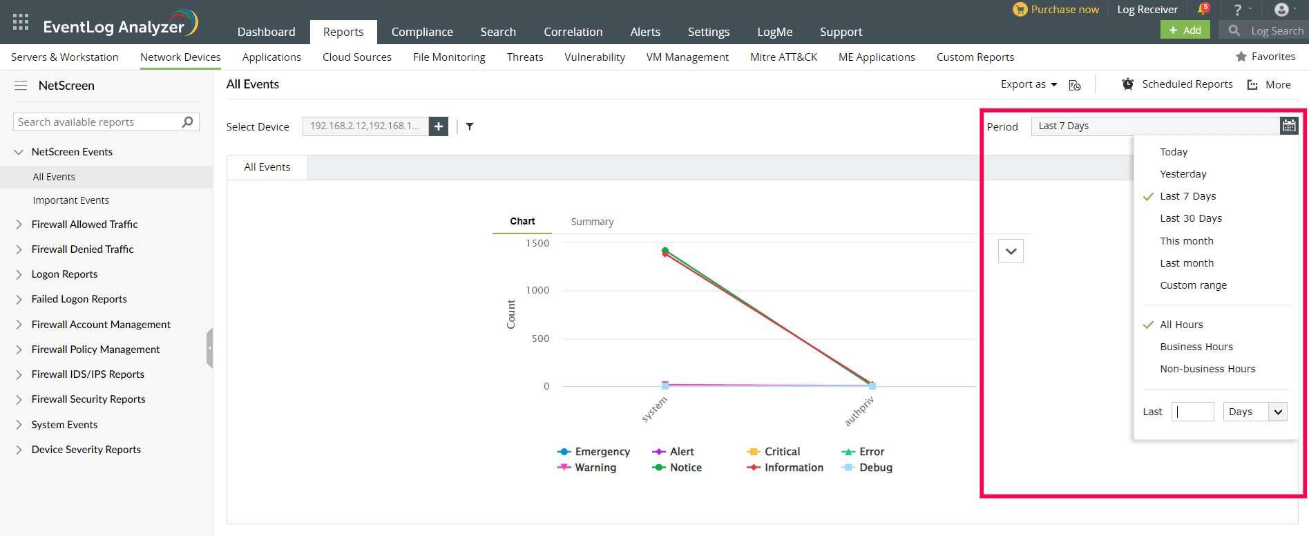The image size is (1309, 536).
Task: Collapse the NetScreen Events tree group
Action: [19, 152]
